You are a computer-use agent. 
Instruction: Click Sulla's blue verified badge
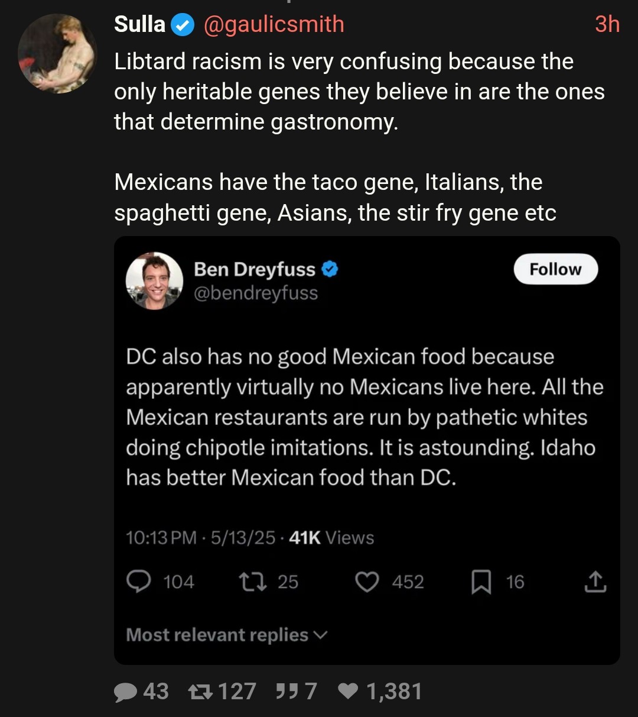point(183,25)
